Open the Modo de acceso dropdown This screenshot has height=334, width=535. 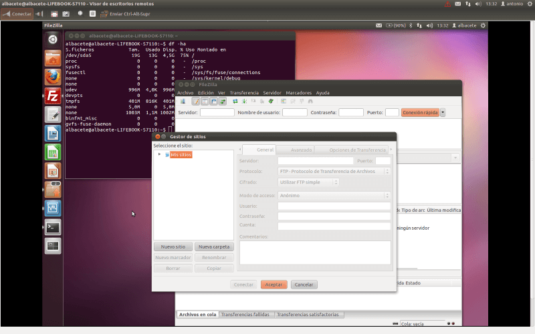point(334,195)
